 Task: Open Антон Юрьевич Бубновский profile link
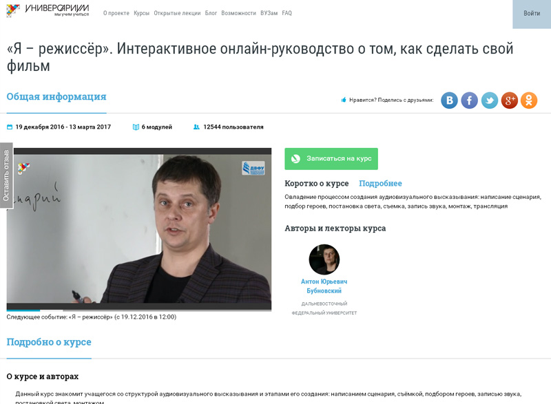point(324,286)
